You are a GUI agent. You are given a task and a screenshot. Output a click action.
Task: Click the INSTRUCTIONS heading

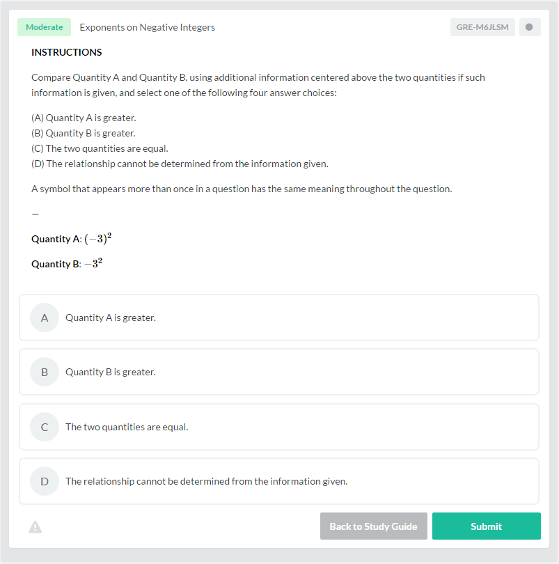point(67,52)
